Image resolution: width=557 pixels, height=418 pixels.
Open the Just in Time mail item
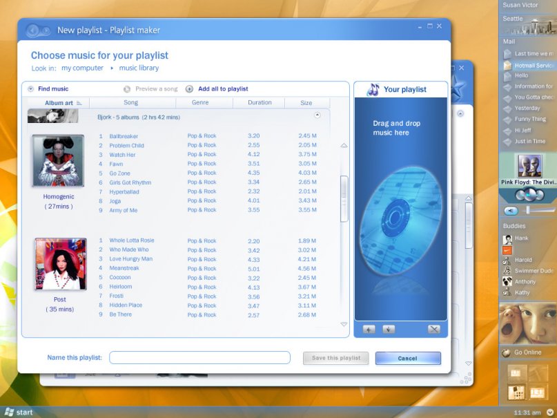[x=529, y=141]
